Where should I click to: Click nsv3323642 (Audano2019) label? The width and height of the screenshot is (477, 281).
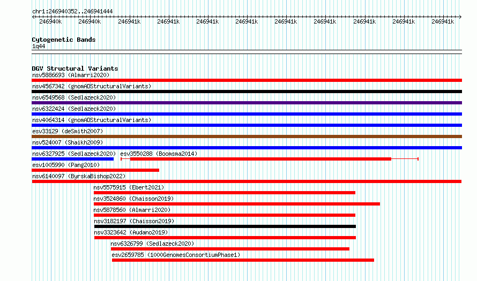coord(131,232)
